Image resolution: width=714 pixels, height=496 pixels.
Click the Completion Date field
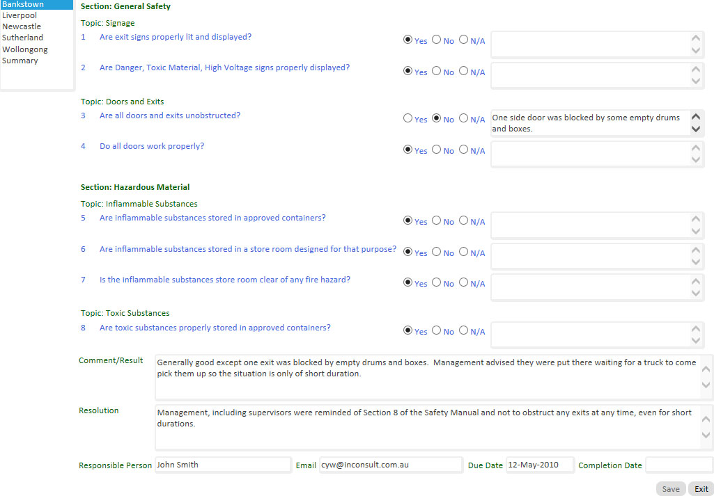click(x=679, y=465)
